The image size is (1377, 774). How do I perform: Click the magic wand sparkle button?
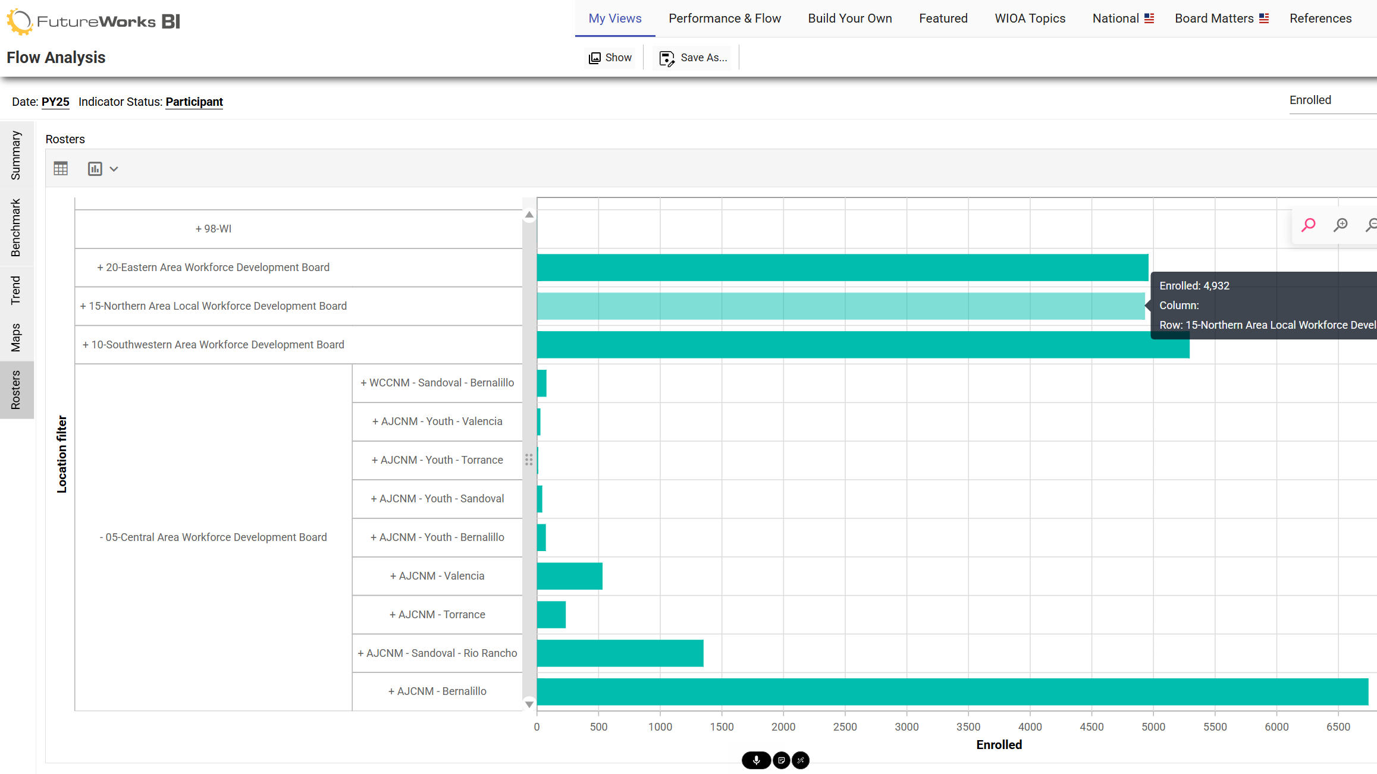[801, 760]
